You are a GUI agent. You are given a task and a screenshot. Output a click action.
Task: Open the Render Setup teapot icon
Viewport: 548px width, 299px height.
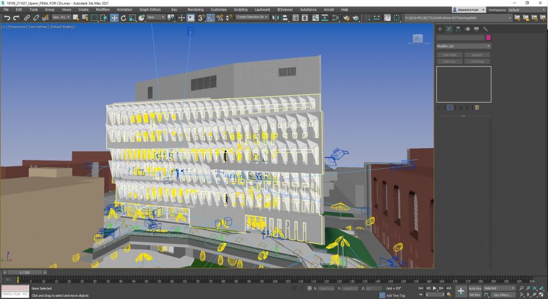(x=346, y=18)
